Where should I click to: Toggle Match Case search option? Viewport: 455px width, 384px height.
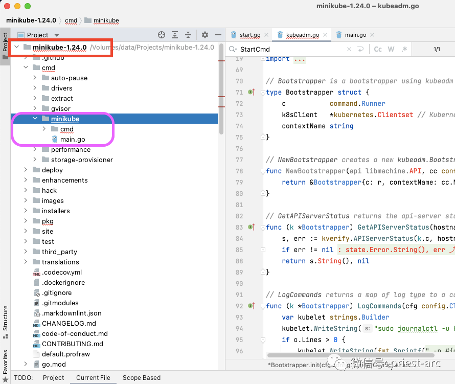tap(378, 49)
